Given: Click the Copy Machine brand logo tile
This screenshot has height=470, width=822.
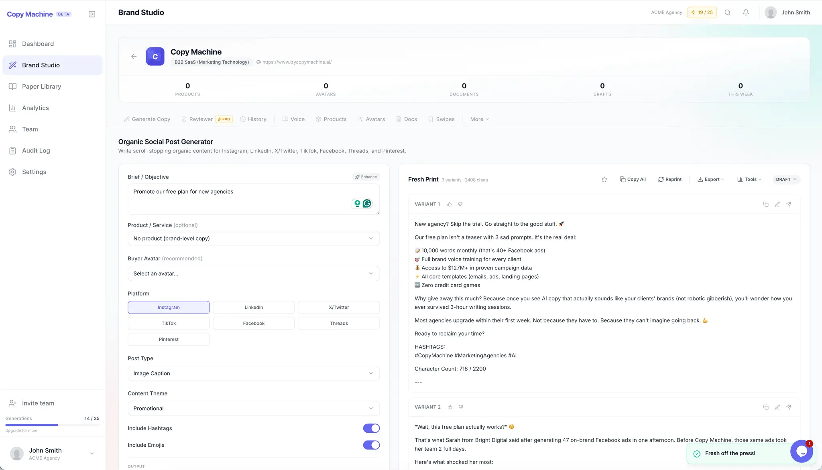Looking at the screenshot, I should pos(155,57).
